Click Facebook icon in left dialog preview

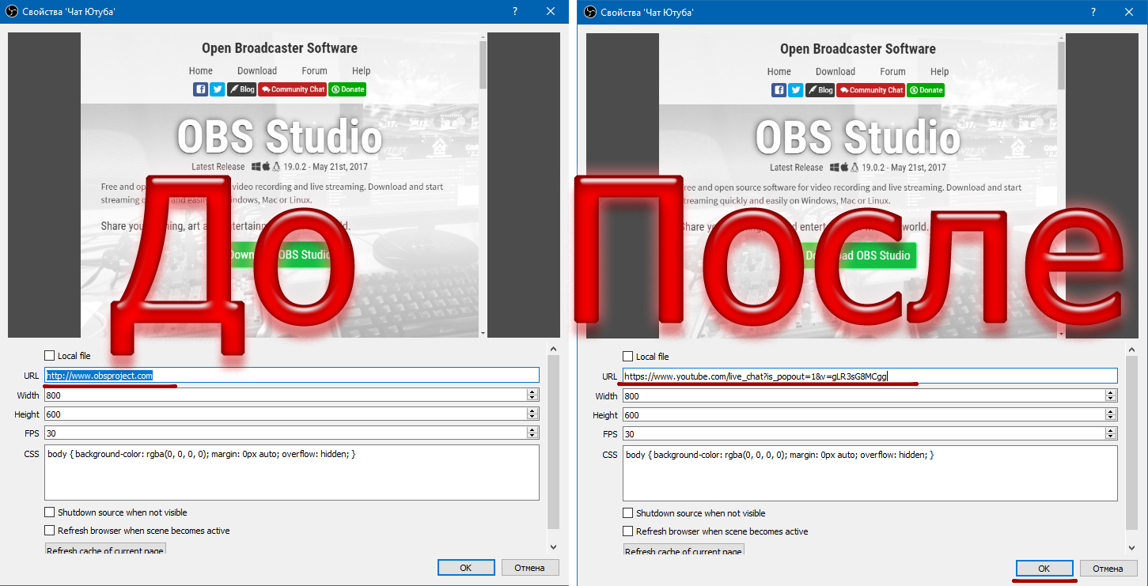(x=200, y=89)
